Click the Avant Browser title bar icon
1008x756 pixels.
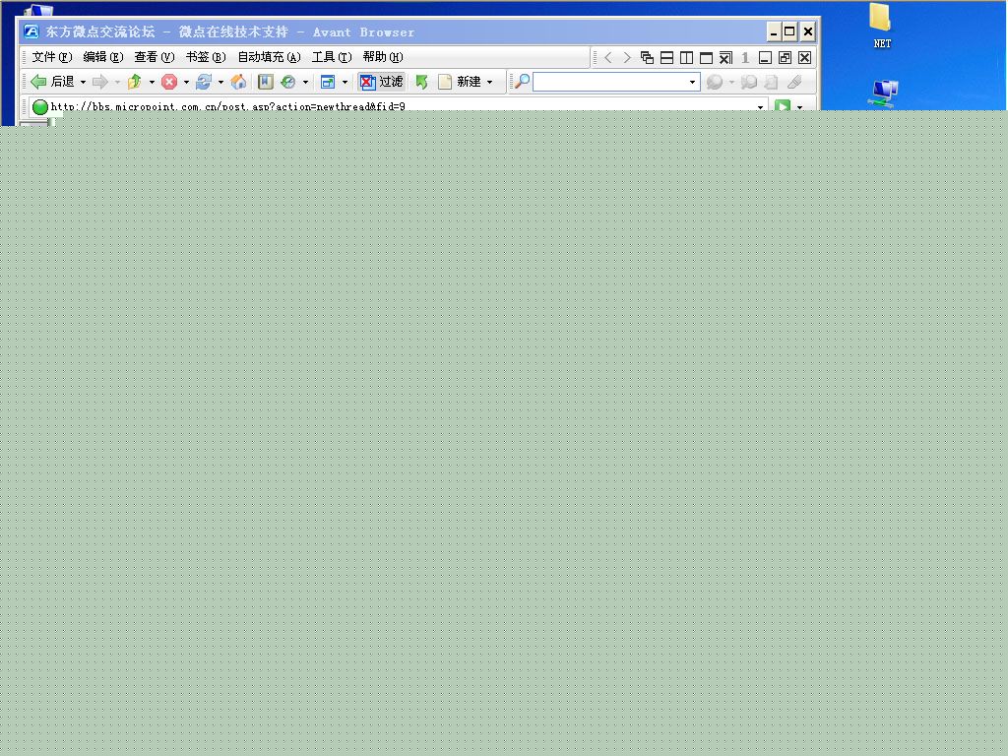point(31,31)
